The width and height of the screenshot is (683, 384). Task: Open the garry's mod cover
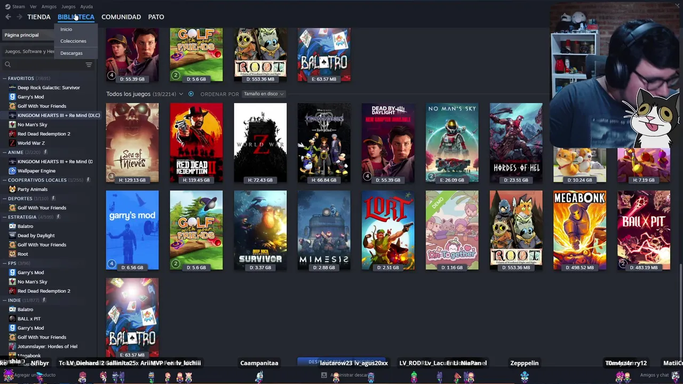132,231
